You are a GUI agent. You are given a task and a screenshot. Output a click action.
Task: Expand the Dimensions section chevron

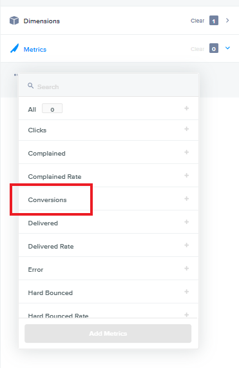point(227,21)
